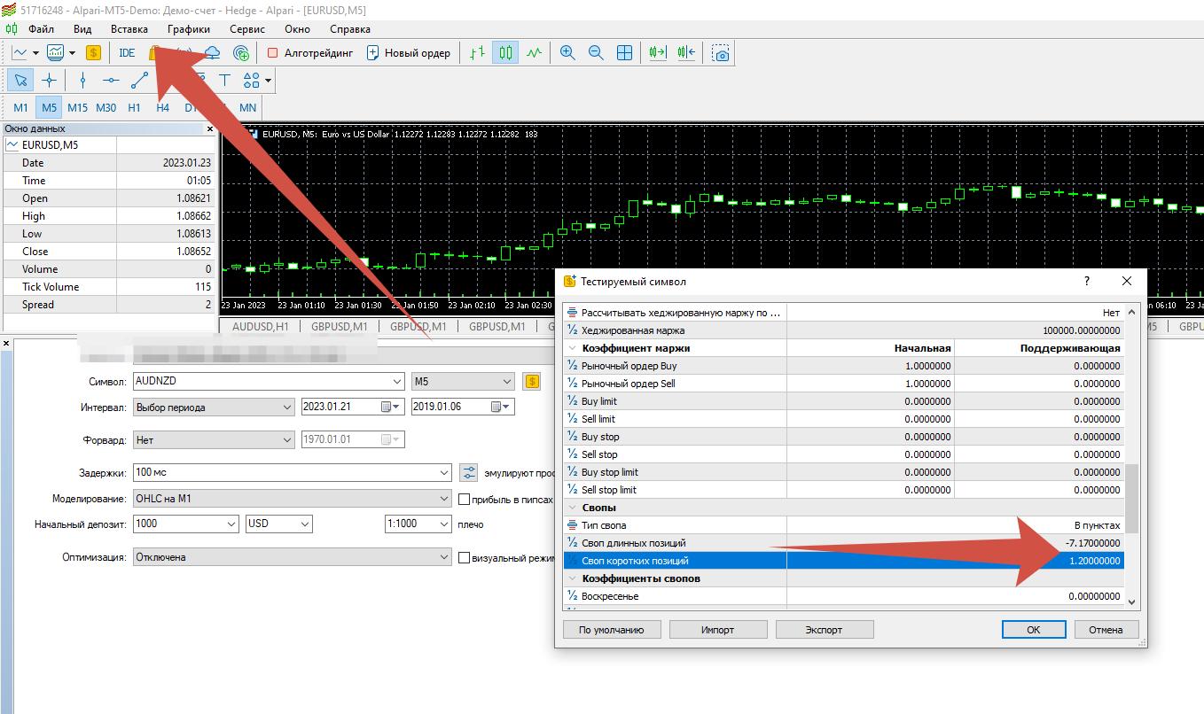Image resolution: width=1204 pixels, height=714 pixels.
Task: Enable the 'прибыль в пипсах' checkbox
Action: click(464, 500)
